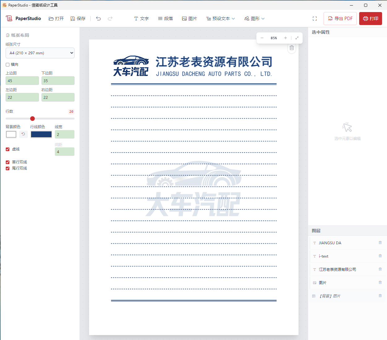Image resolution: width=387 pixels, height=340 pixels.
Task: Disable the 虚线 dashed line checkbox
Action: 7,149
